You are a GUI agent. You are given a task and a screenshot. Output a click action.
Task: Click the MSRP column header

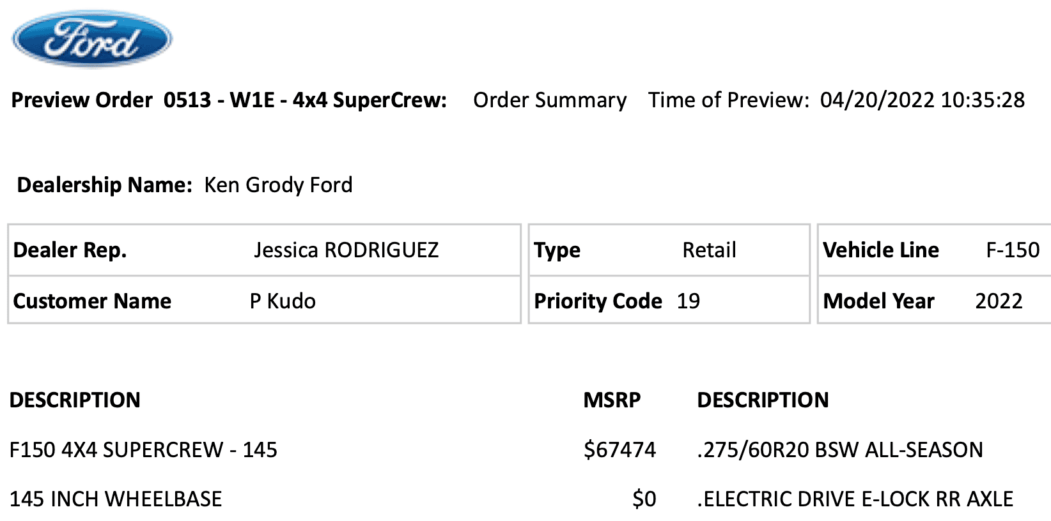(x=612, y=400)
